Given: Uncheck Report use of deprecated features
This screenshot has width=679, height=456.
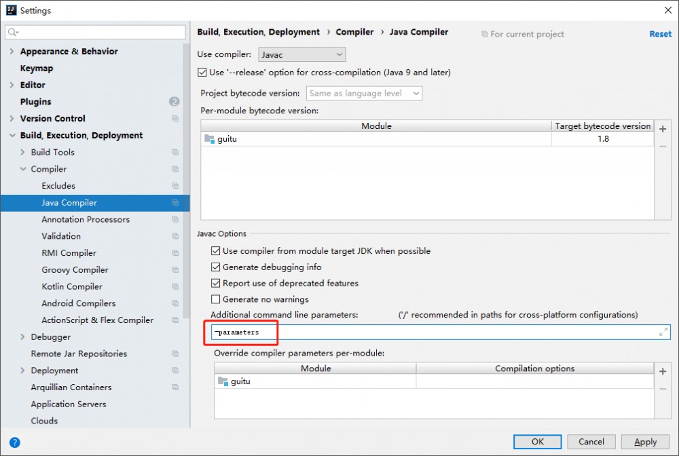Looking at the screenshot, I should 216,284.
